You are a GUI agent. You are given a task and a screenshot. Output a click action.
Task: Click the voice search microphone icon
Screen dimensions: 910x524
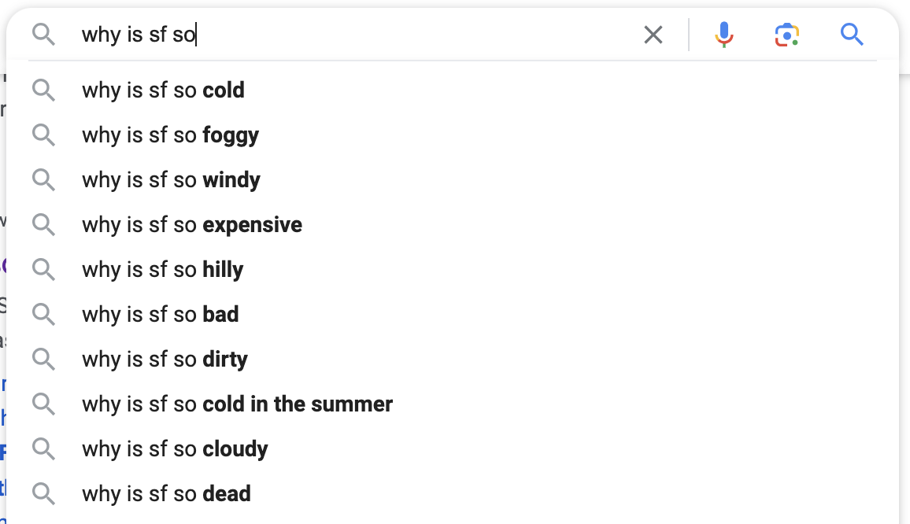[x=724, y=35]
